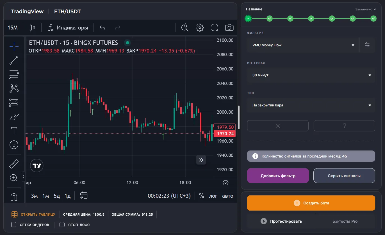The image size is (385, 235).
Task: Click the Добавить фильтр button
Action: [x=278, y=176]
